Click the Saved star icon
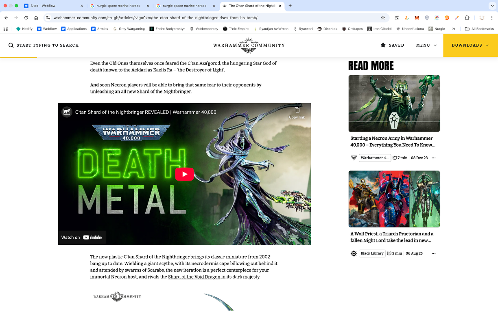Screen dimensions: 498x311 coord(383,45)
